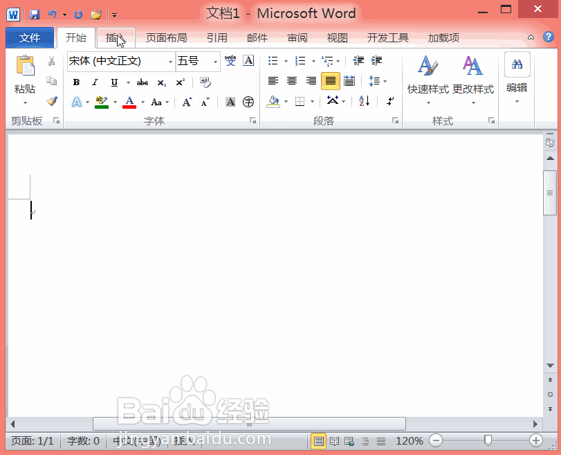The image size is (561, 455).
Task: Select the Format Painter brush
Action: click(52, 101)
